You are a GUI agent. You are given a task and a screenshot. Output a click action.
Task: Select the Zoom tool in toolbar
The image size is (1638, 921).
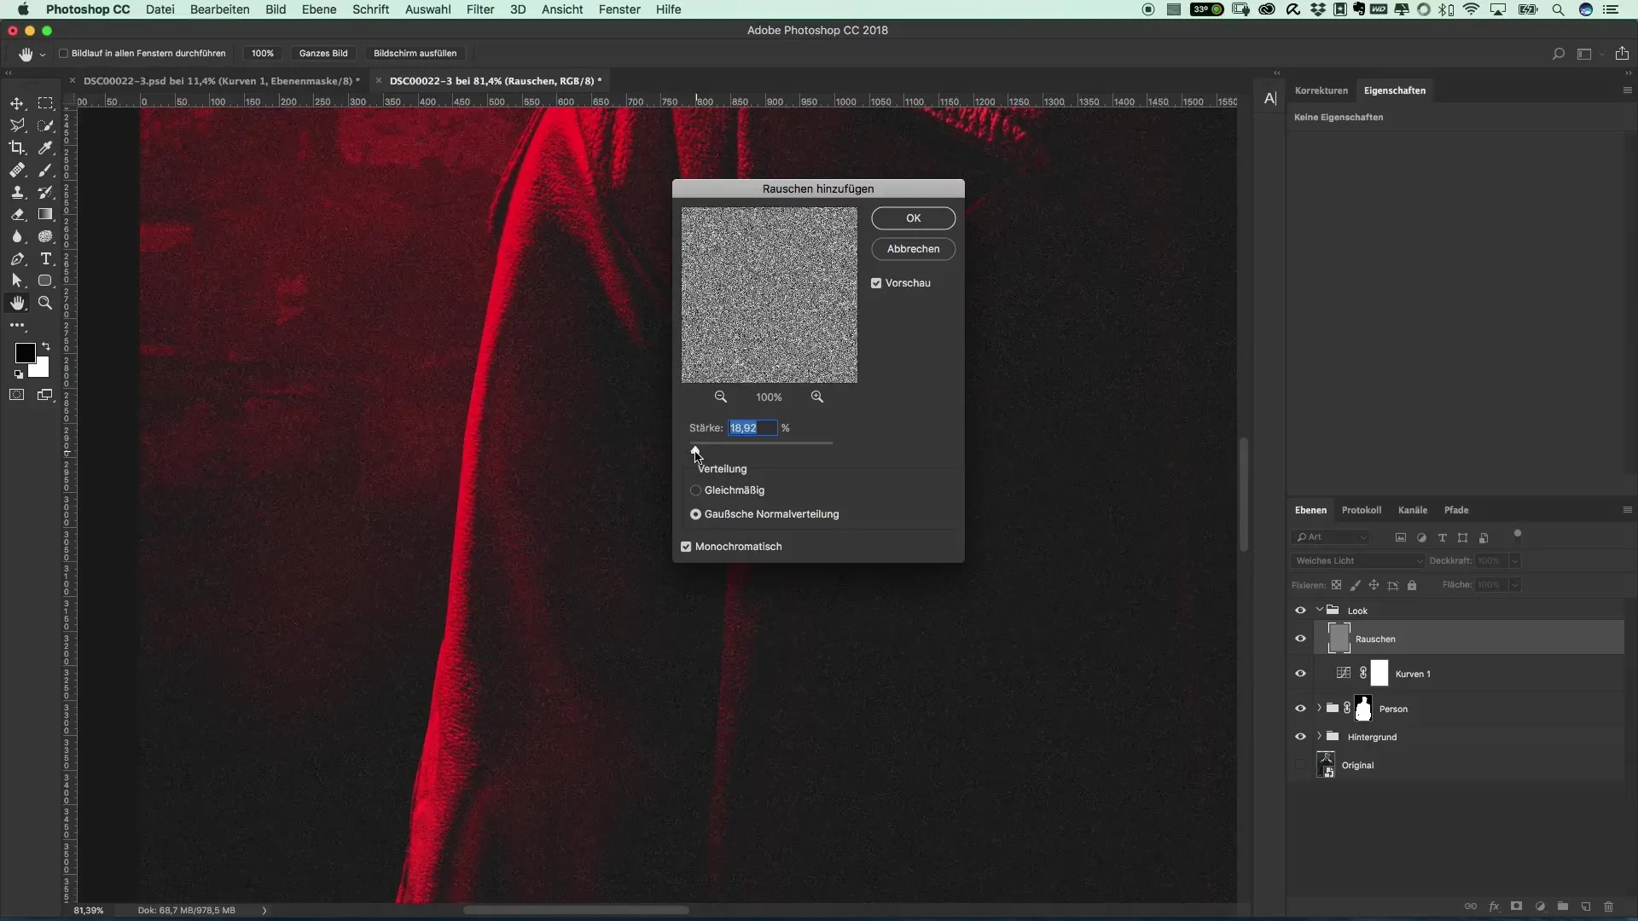(x=45, y=303)
